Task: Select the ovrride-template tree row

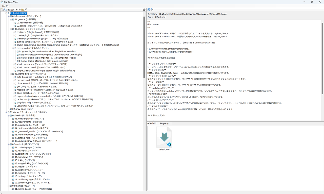Action: (x=46, y=42)
